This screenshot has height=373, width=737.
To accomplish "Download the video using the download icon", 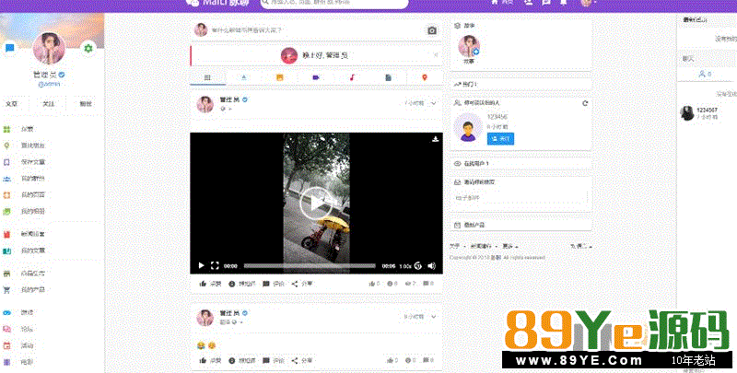I will pyautogui.click(x=435, y=140).
